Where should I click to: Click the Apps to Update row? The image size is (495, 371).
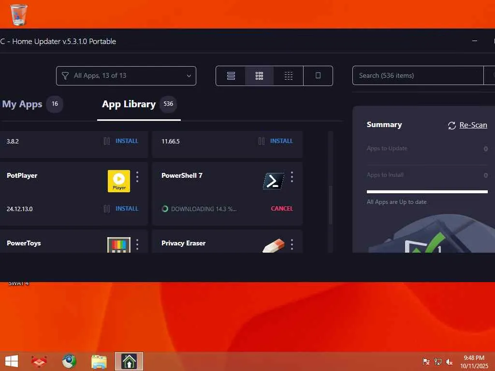(x=427, y=149)
